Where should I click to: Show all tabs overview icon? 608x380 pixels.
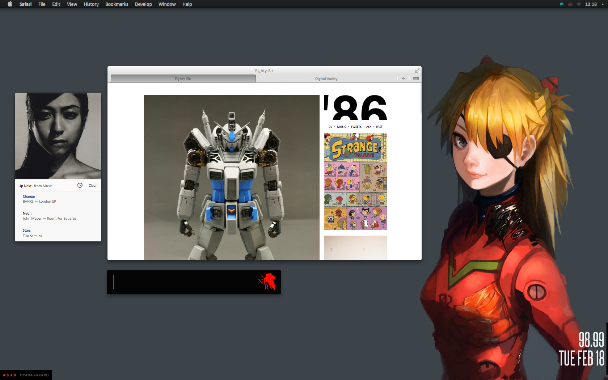tap(416, 79)
